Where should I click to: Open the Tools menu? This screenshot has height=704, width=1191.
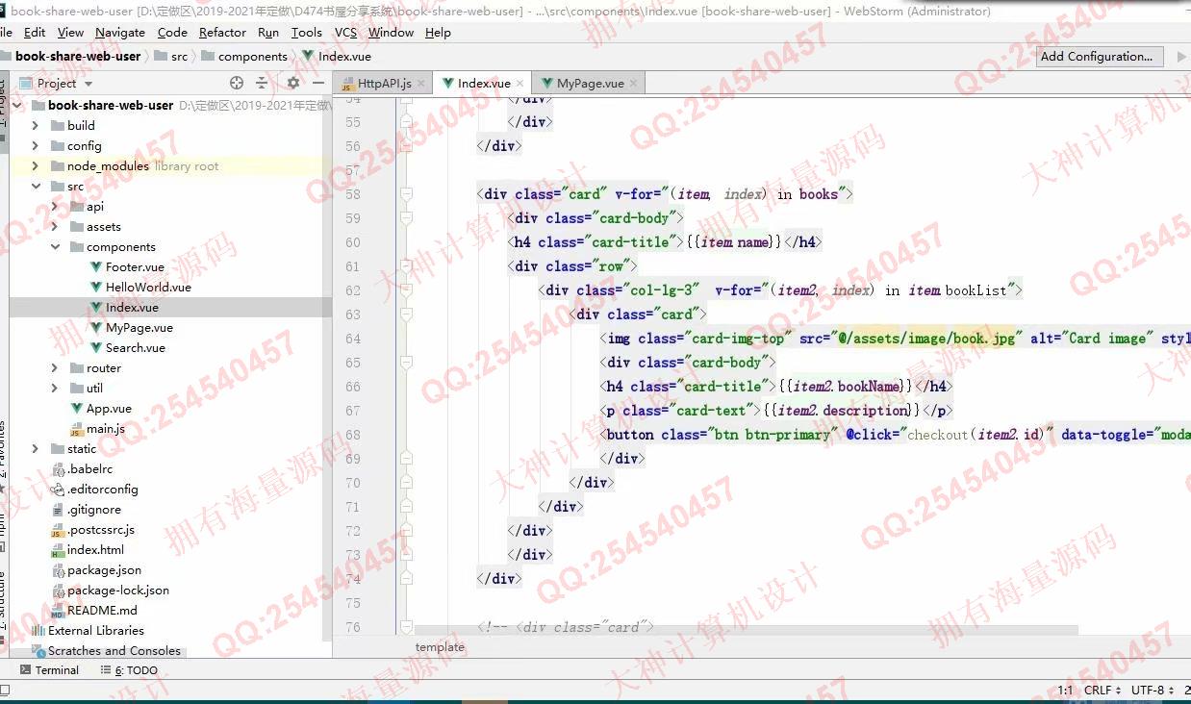point(307,32)
